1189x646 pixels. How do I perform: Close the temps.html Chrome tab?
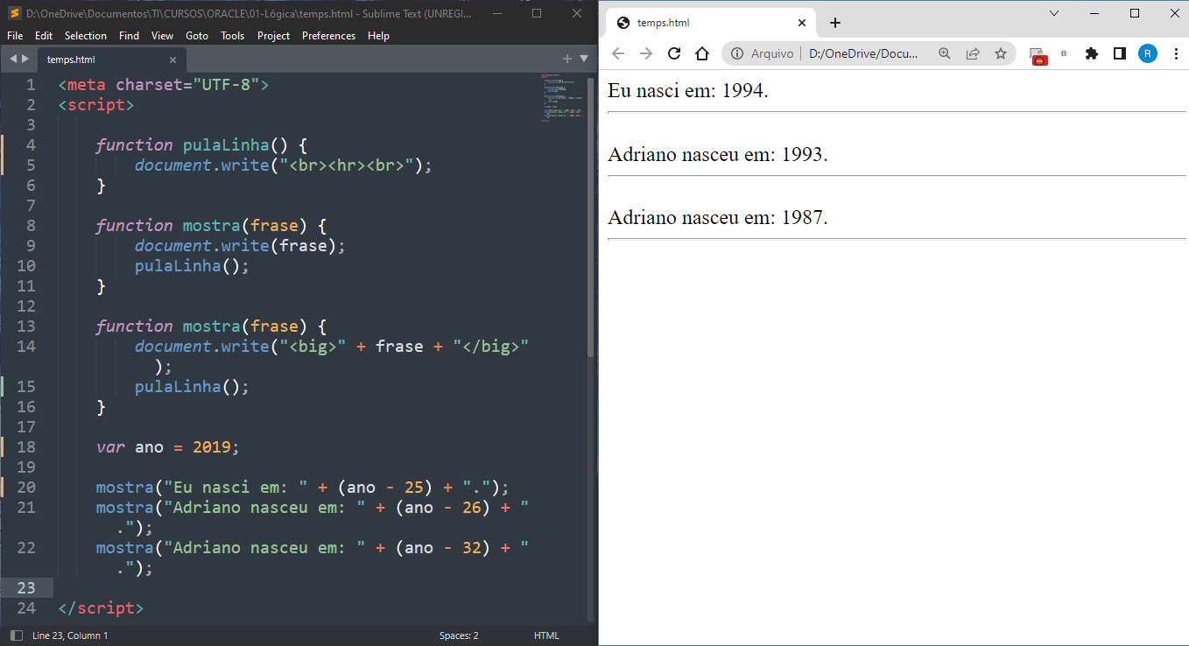pos(802,23)
